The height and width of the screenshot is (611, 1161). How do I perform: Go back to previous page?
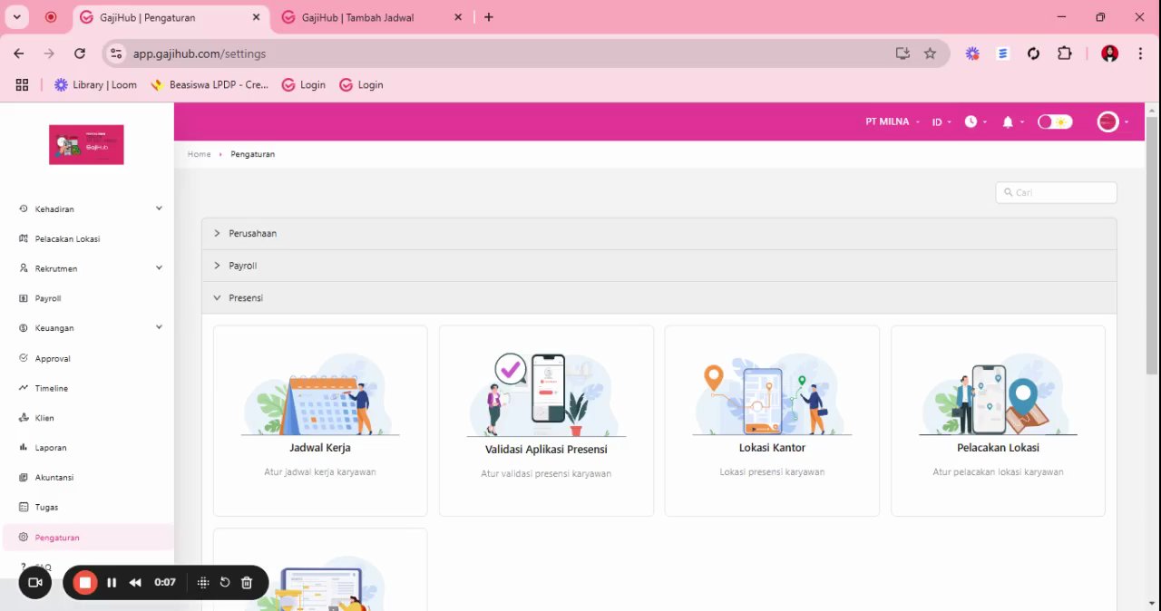point(19,53)
